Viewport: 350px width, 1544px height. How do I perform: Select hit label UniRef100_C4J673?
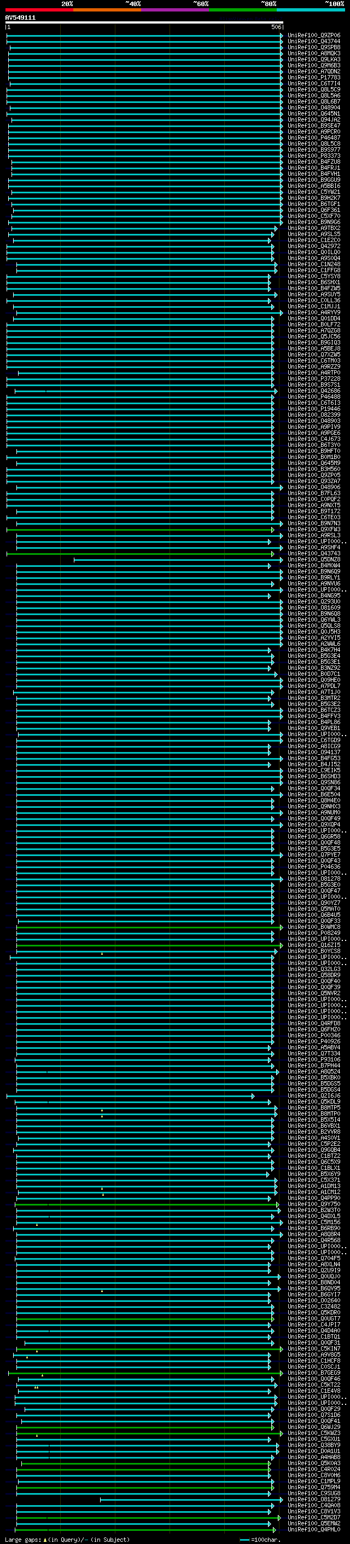tap(314, 439)
